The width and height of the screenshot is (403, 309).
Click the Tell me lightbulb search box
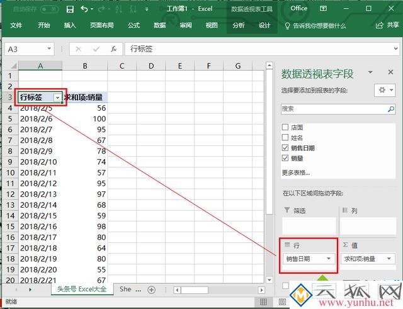315,26
